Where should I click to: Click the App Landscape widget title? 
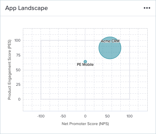pyautogui.click(x=26, y=8)
